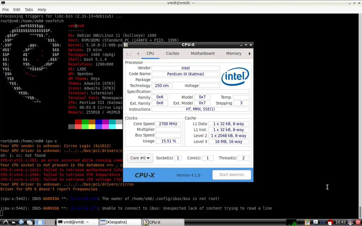Click the Stepping value 3
Screen dimensions: 362x226
coord(241,103)
